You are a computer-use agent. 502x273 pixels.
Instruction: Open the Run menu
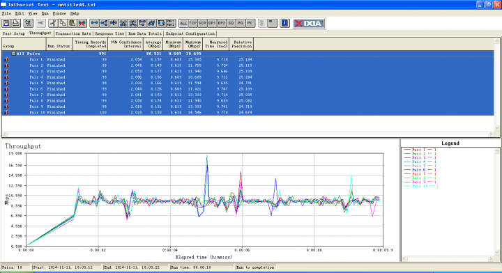(45, 13)
